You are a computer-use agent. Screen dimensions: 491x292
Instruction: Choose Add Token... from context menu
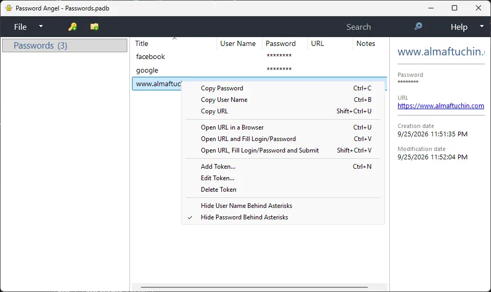coord(283,167)
